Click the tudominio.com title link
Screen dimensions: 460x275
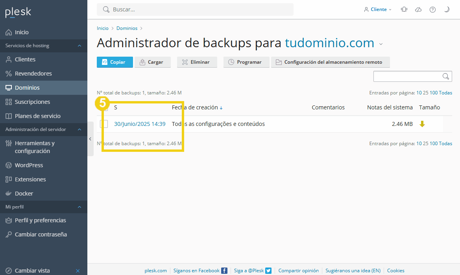click(329, 43)
